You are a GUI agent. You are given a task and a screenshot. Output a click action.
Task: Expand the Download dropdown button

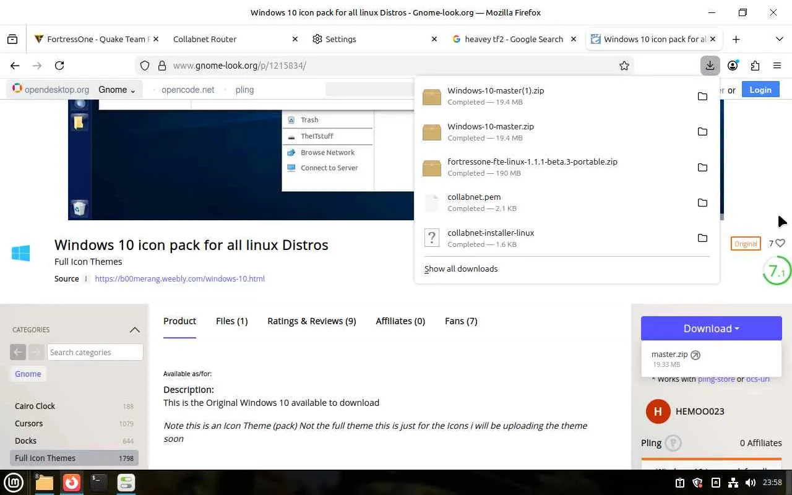[712, 329]
